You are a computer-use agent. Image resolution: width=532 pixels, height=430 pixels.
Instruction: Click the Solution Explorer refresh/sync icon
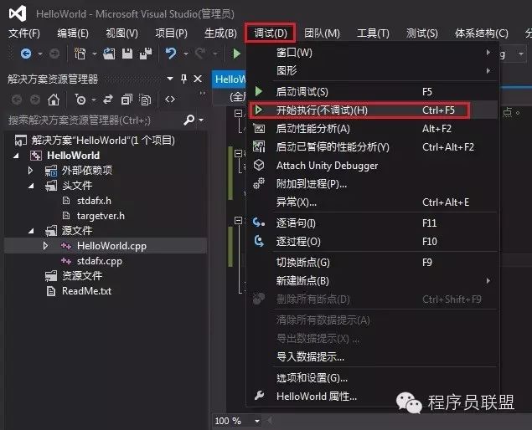point(108,100)
